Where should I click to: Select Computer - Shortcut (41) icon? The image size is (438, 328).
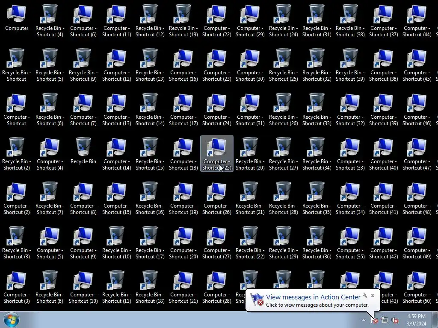(x=384, y=198)
